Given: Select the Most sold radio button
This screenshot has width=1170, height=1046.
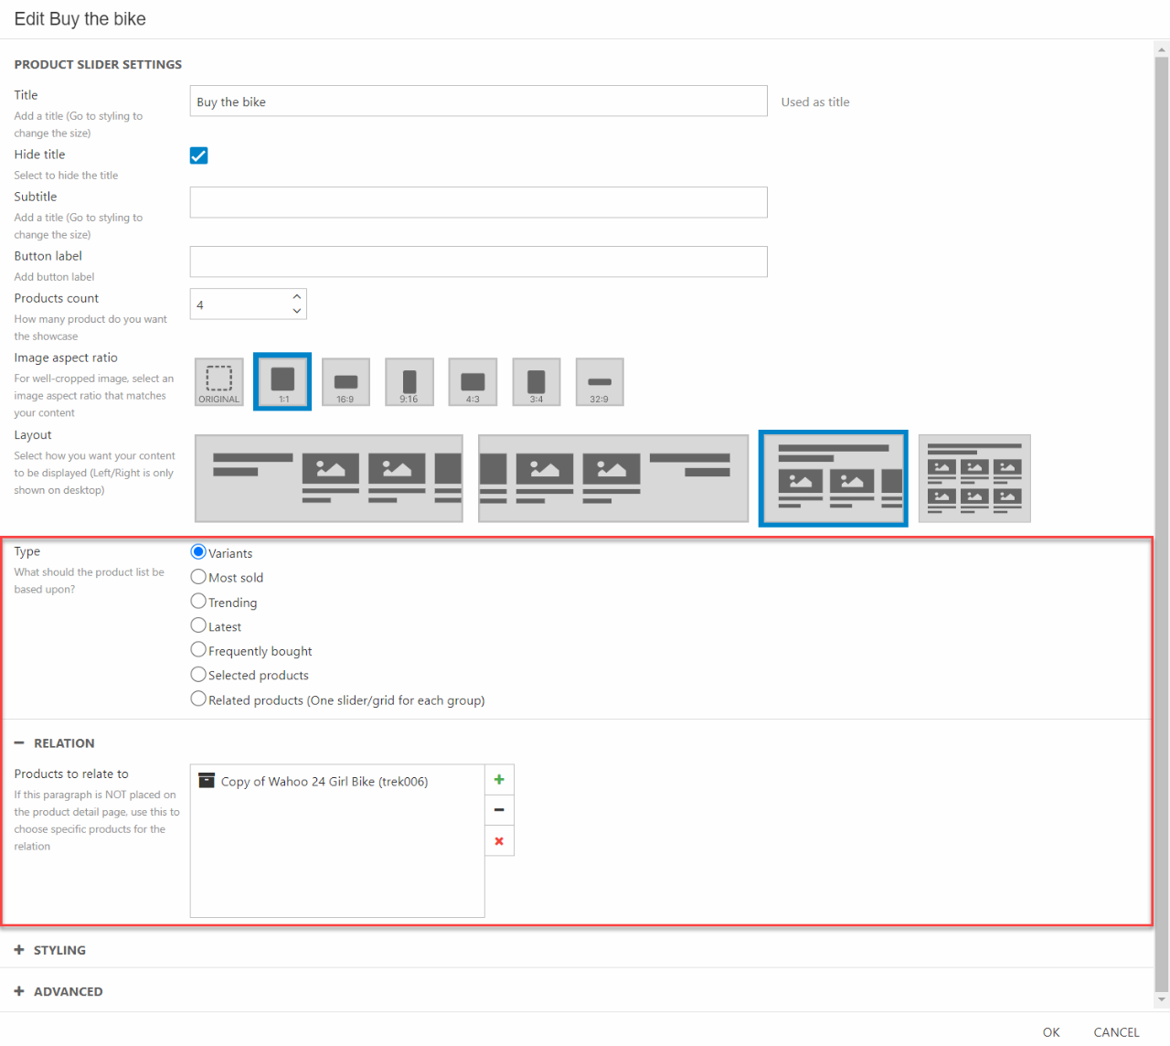Looking at the screenshot, I should [x=198, y=577].
